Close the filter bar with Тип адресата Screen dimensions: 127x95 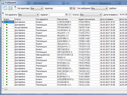click(x=3, y=13)
